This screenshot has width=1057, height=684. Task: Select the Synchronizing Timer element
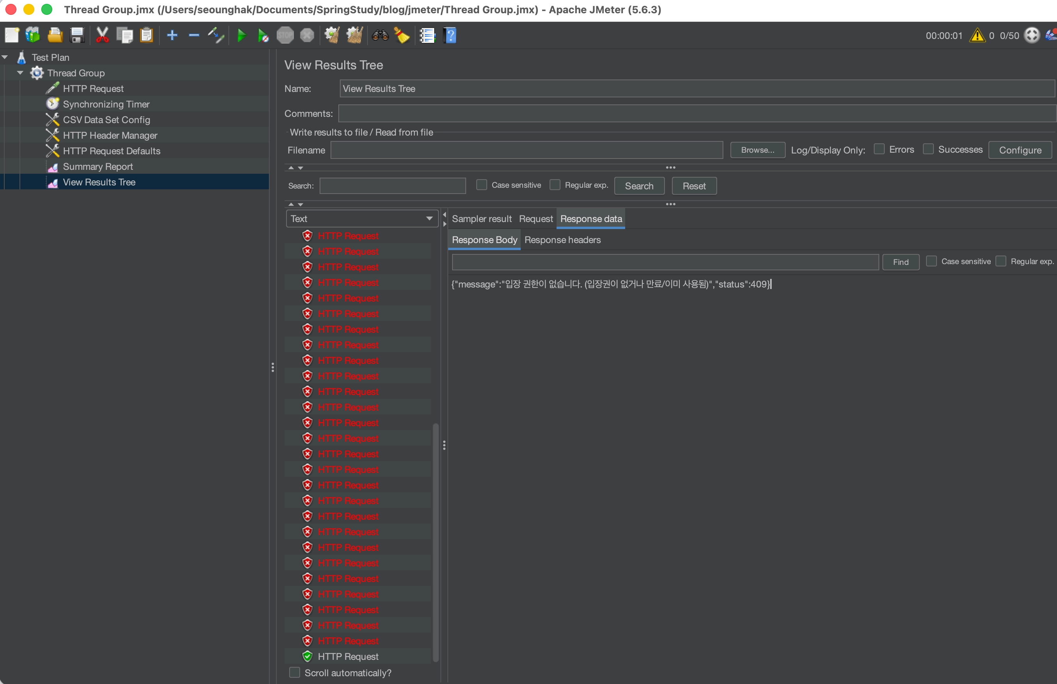tap(106, 104)
